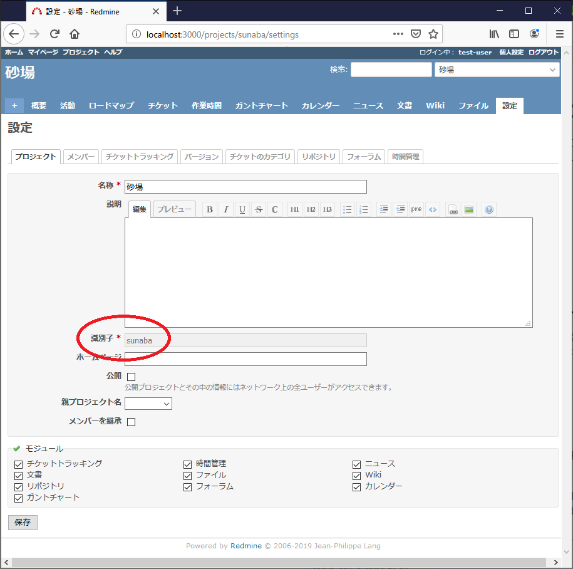This screenshot has height=569, width=573.
Task: Click in the 説明 description textarea
Action: pyautogui.click(x=329, y=273)
